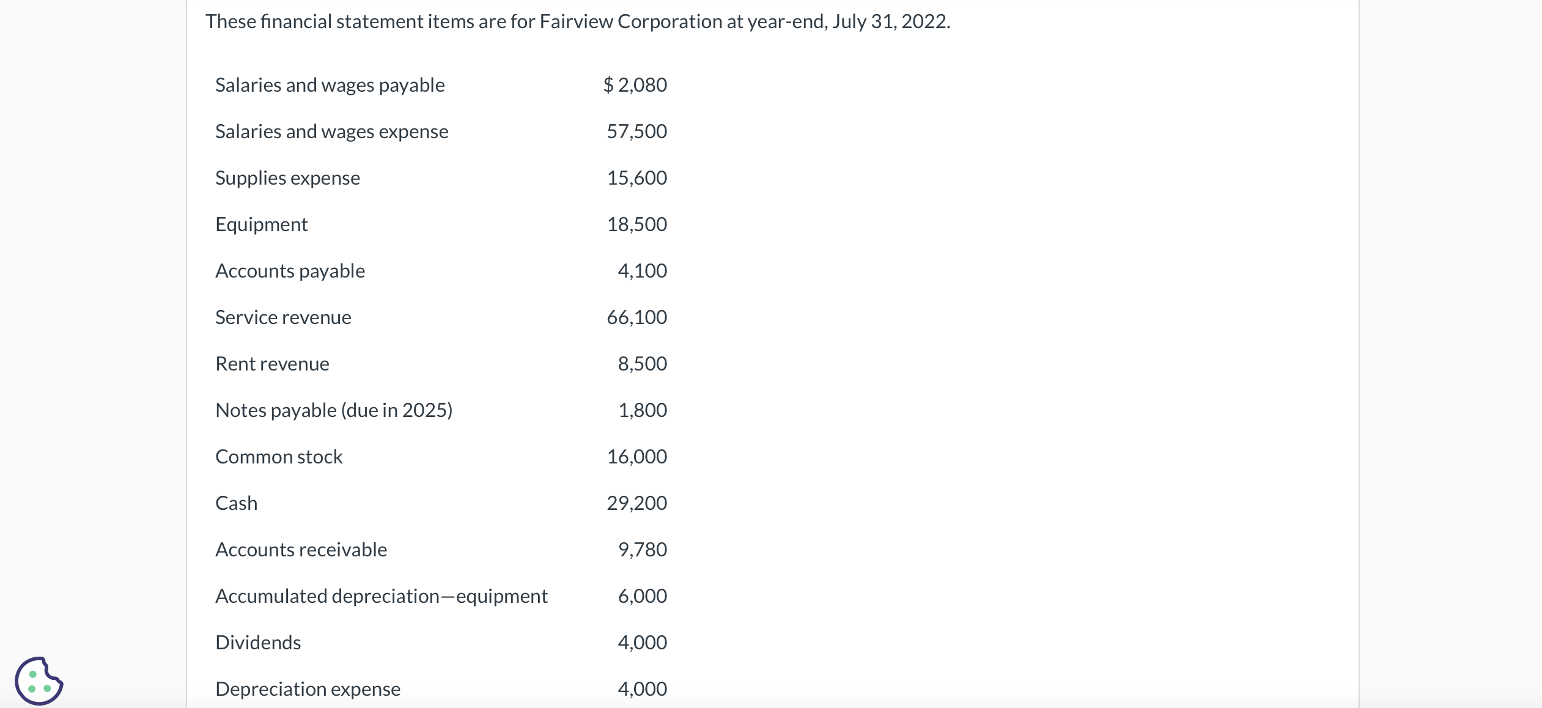1542x708 pixels.
Task: Click the Depreciation expense label
Action: 308,689
